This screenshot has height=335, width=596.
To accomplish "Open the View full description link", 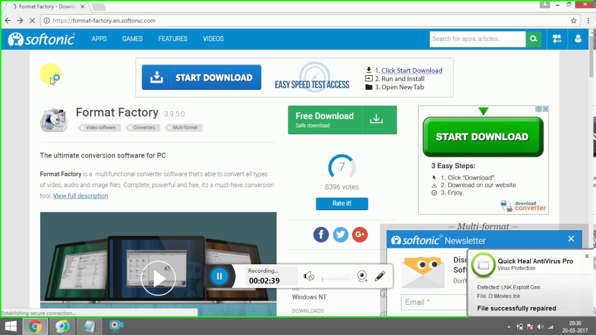I will (81, 196).
